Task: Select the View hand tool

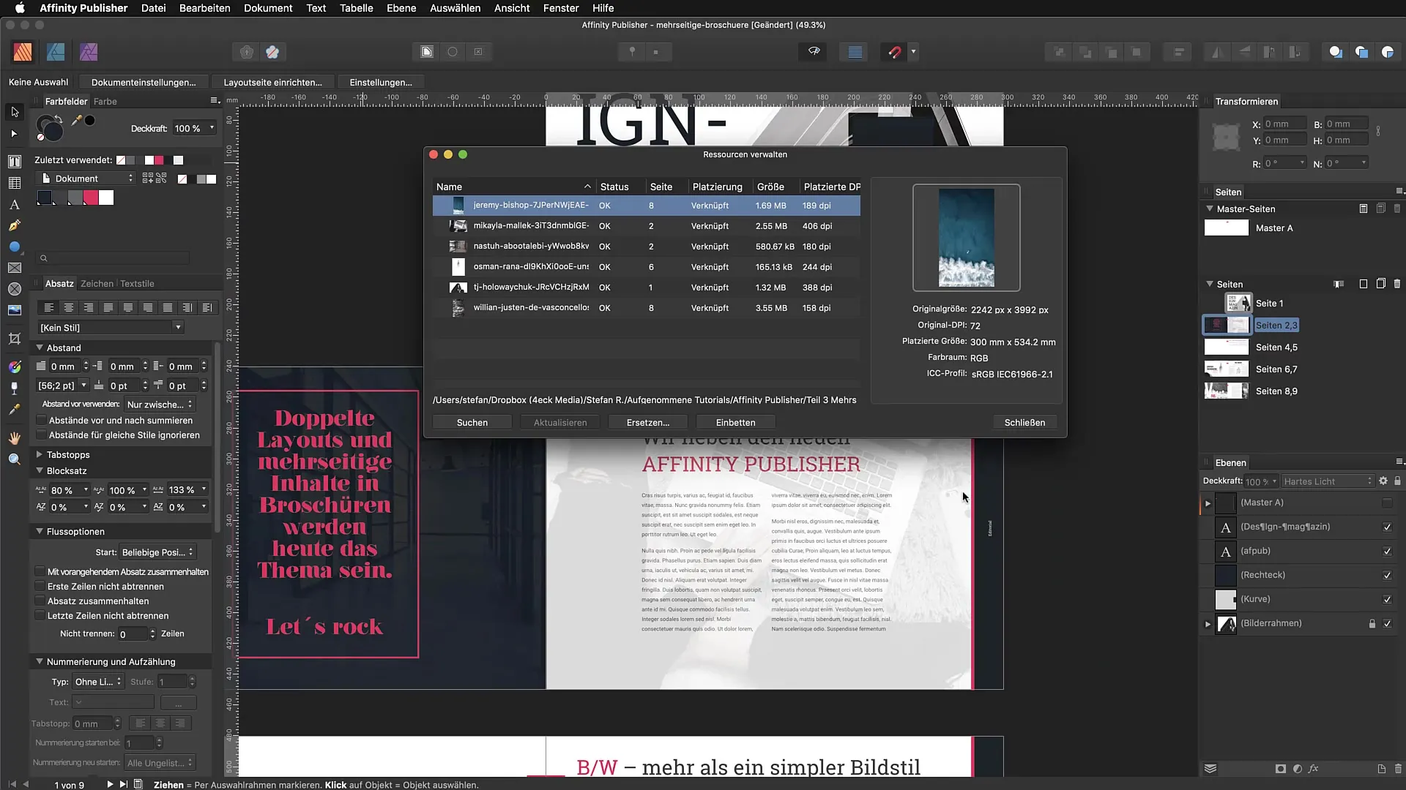Action: (x=15, y=437)
